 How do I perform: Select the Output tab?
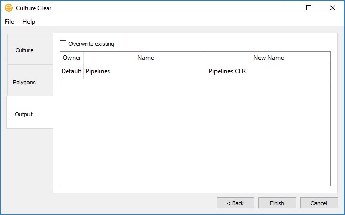pos(24,114)
